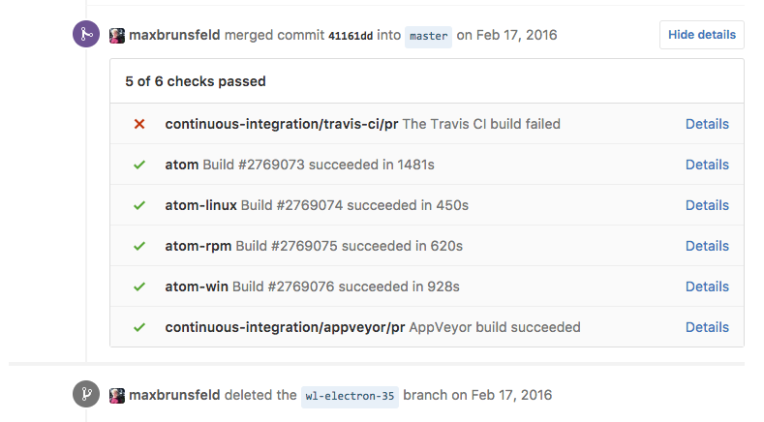764x422 pixels.
Task: Click the red X failed status icon
Action: tap(139, 124)
